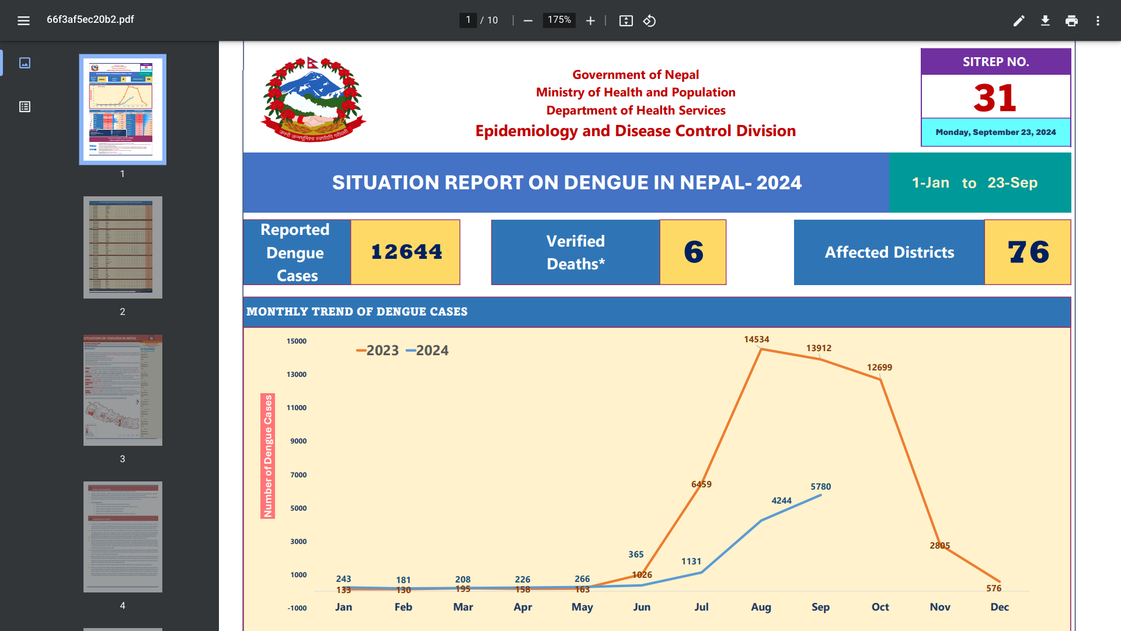Click the 175% zoom level field
Viewport: 1121px width, 631px height.
tap(559, 20)
